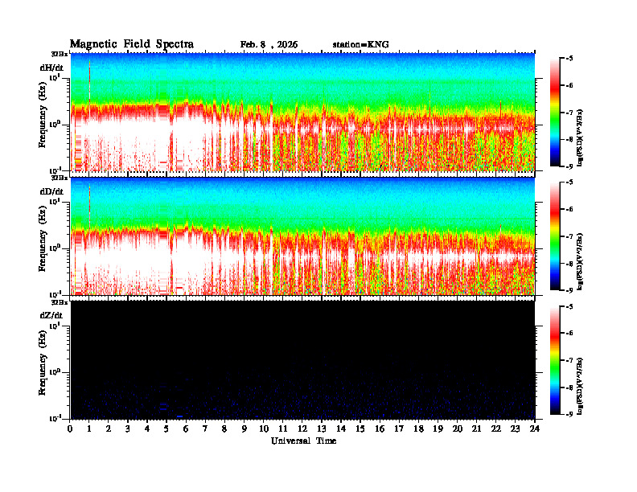Viewport: 637px width, 492px height.
Task: Click hour tick label "0" on time axis
Action: tap(70, 429)
